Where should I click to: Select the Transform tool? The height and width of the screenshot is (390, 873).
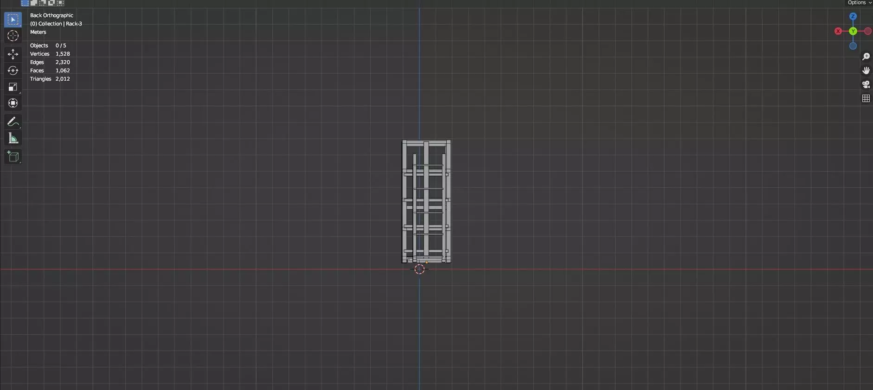(x=13, y=103)
